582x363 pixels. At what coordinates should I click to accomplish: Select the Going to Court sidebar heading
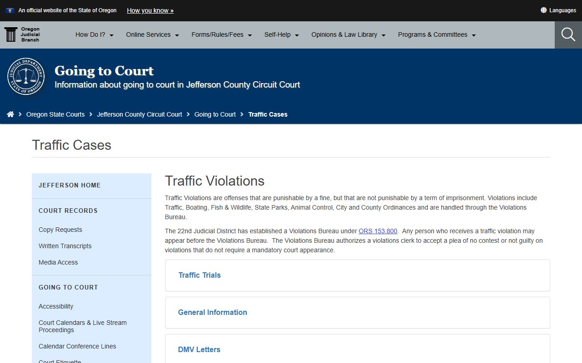click(x=68, y=287)
